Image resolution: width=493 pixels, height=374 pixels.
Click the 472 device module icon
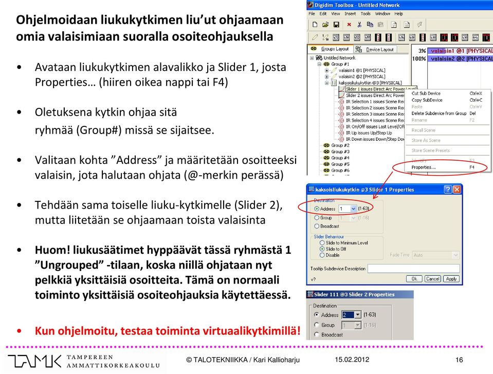point(336,38)
